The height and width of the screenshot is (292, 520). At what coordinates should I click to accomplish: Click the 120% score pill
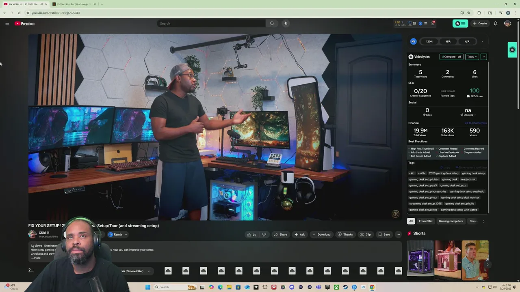pos(429,41)
